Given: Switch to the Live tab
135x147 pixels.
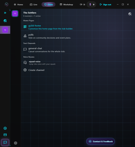Looking at the screenshot, I should [x=34, y=4].
